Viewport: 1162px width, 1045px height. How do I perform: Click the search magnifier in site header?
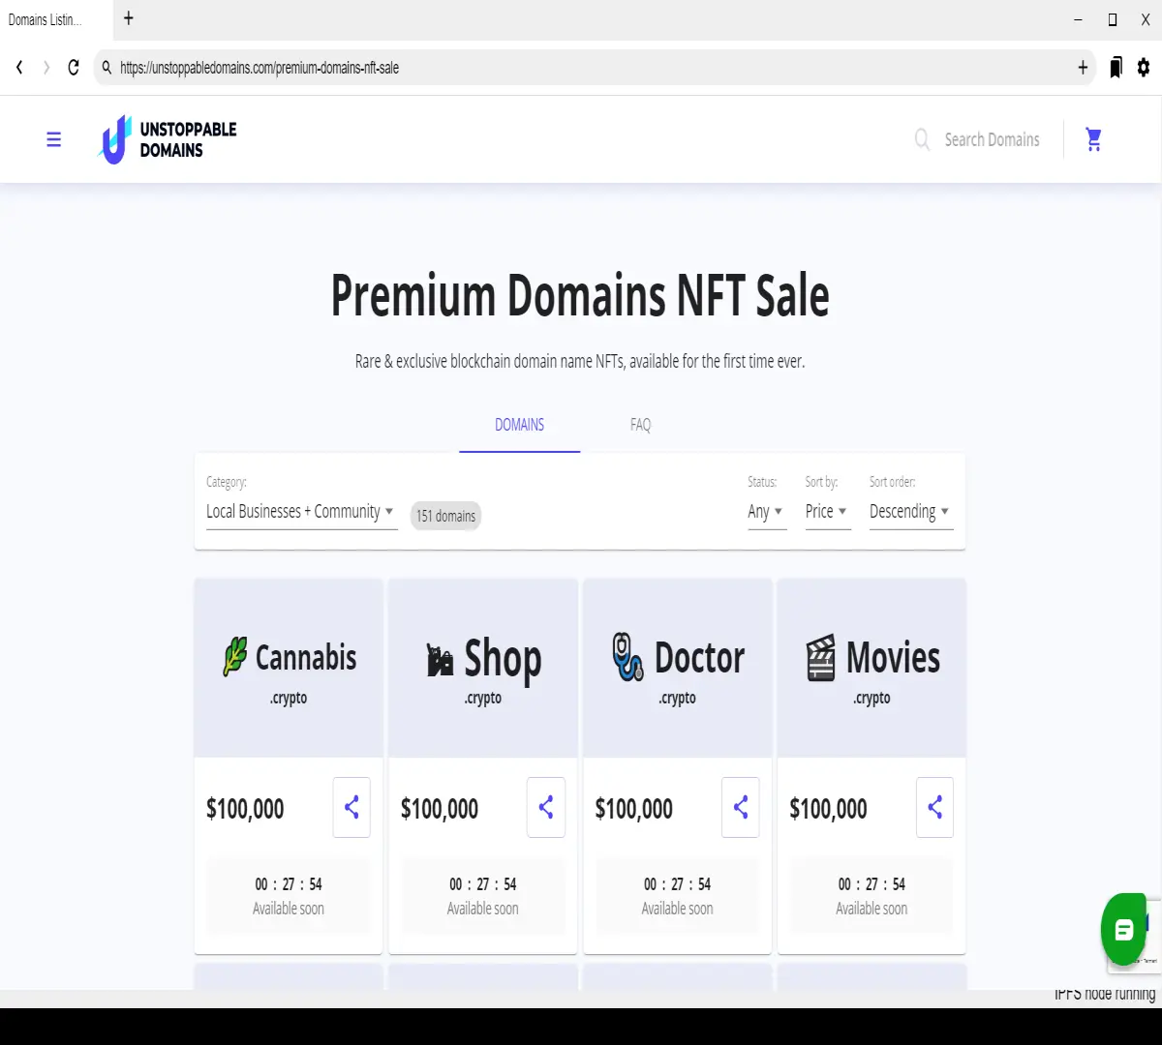tap(923, 139)
